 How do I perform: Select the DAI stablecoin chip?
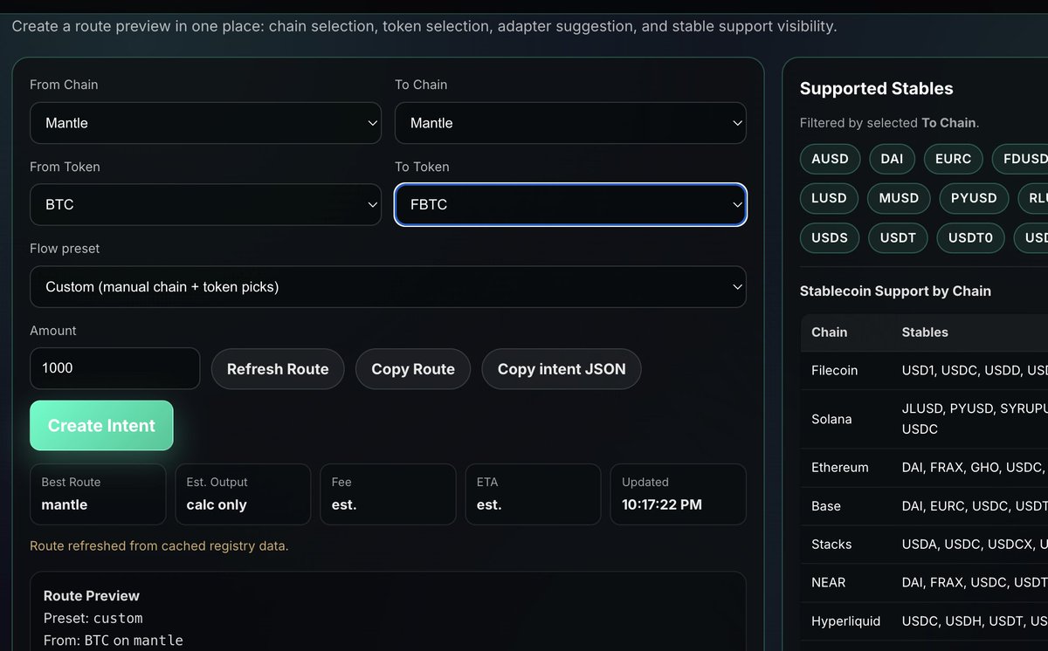point(892,159)
